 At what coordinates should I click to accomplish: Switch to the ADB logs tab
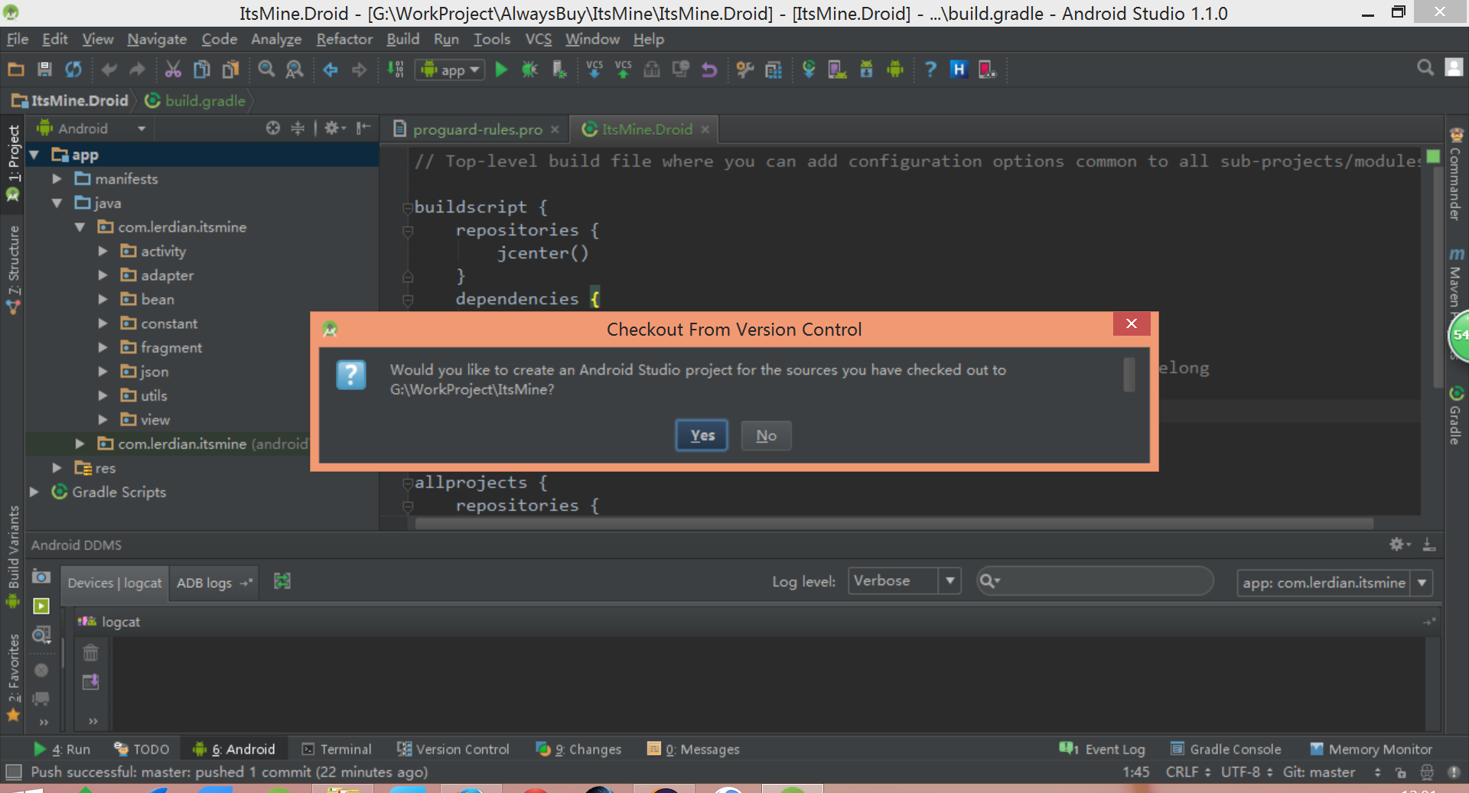pos(213,583)
